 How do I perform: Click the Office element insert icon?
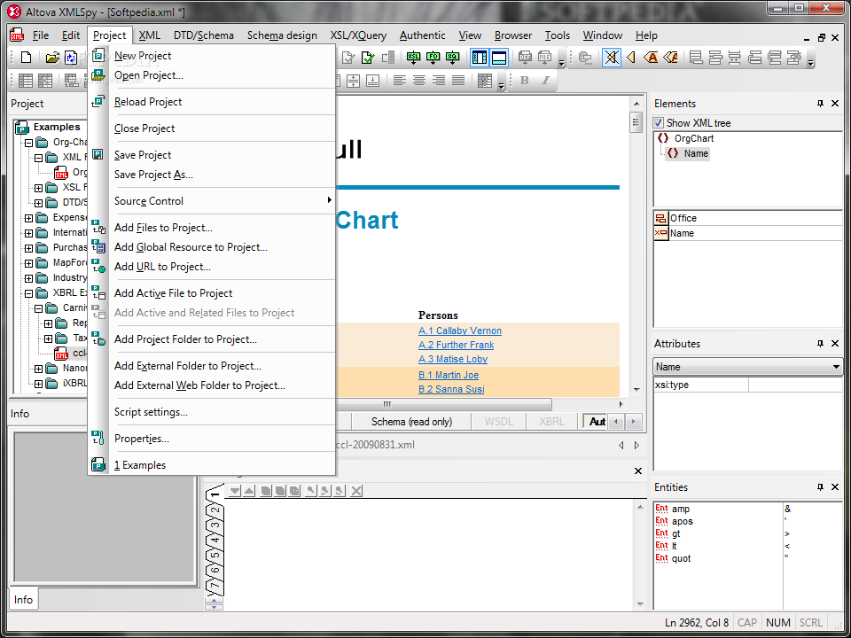coord(660,218)
